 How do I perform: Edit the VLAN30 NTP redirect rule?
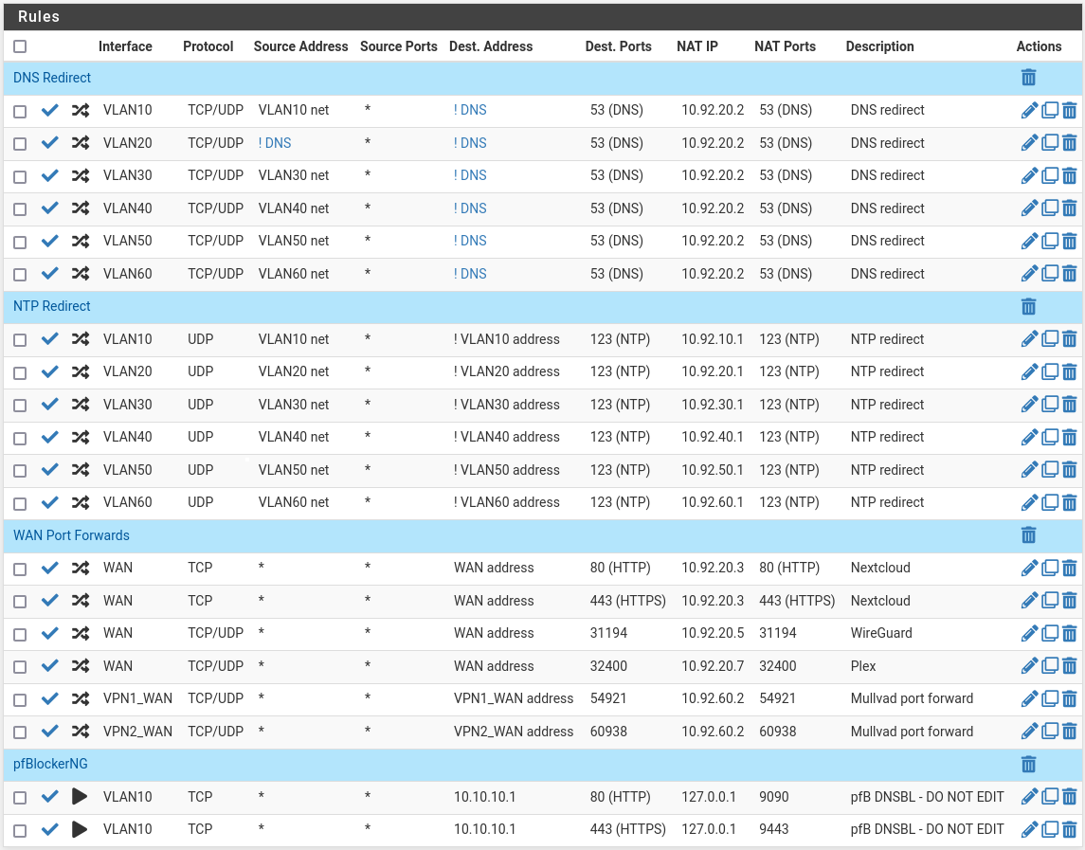1029,405
